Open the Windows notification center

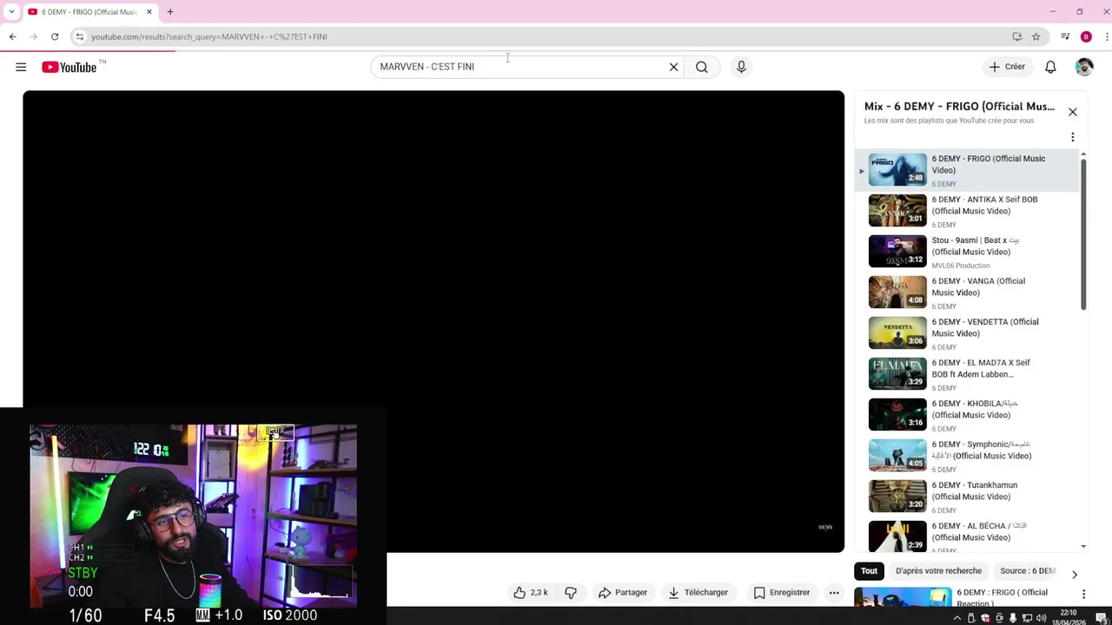tap(1101, 618)
